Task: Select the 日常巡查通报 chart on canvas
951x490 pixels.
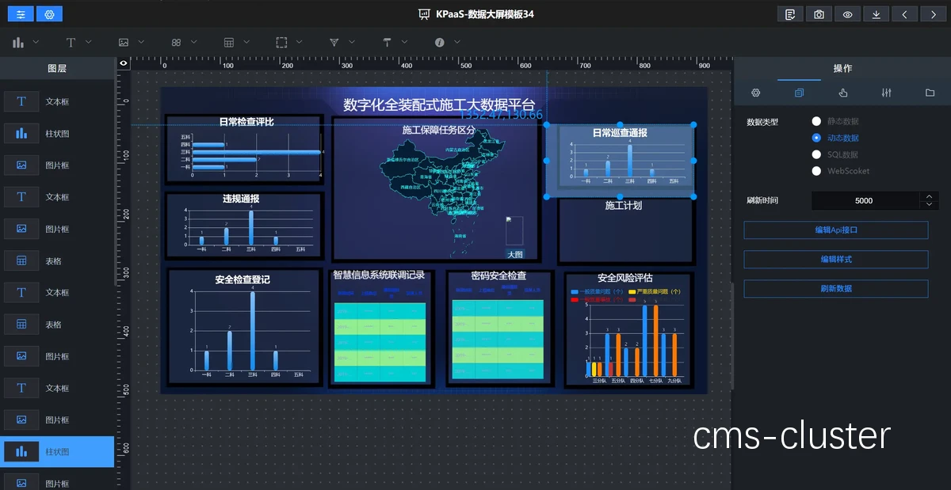Action: [x=620, y=160]
